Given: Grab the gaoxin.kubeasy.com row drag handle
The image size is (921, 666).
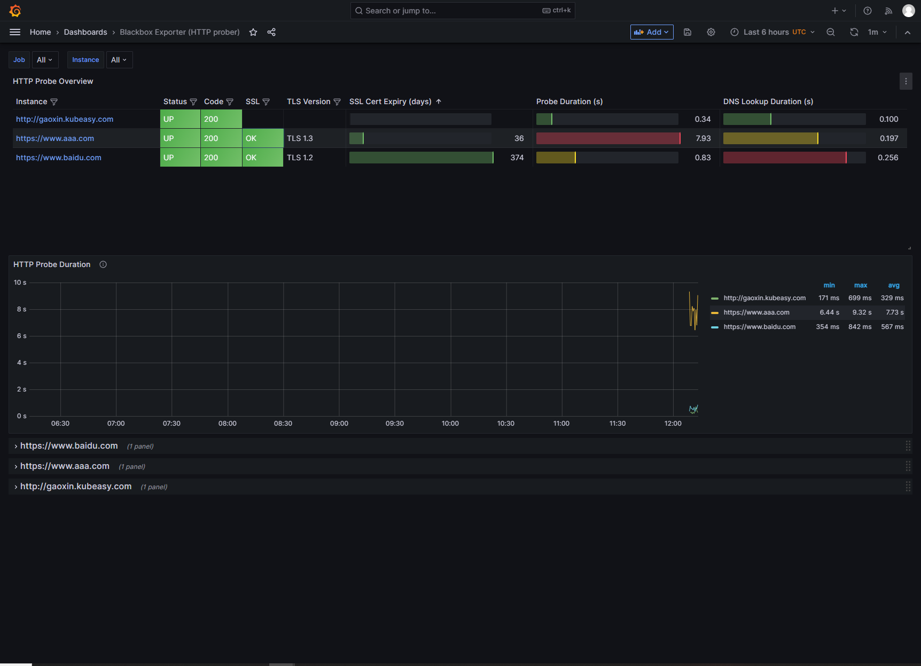Looking at the screenshot, I should click(908, 487).
